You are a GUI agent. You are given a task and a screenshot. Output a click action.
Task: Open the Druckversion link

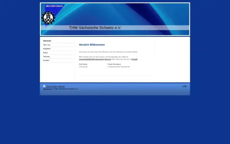pyautogui.click(x=52, y=86)
